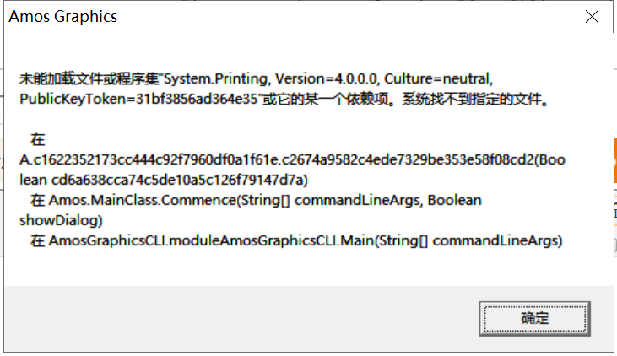Click the 或它的某一个依赖项 text
Screen dimensions: 617x356
[321, 99]
